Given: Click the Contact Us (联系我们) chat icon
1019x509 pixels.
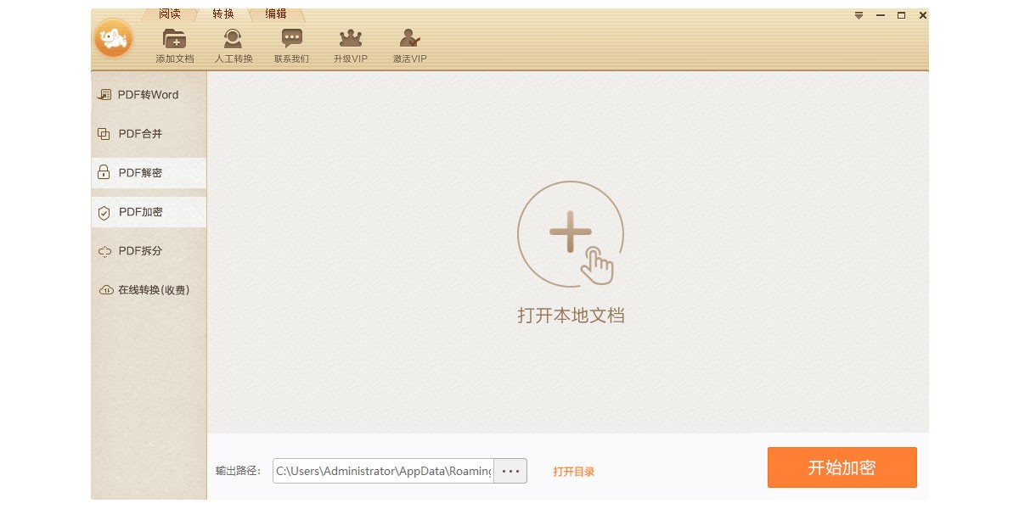Looking at the screenshot, I should (291, 39).
